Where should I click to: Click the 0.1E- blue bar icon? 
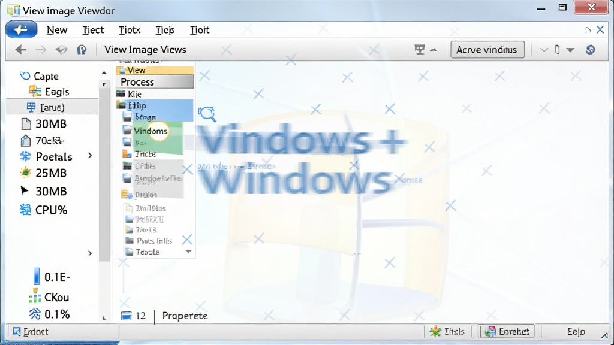[x=37, y=276]
